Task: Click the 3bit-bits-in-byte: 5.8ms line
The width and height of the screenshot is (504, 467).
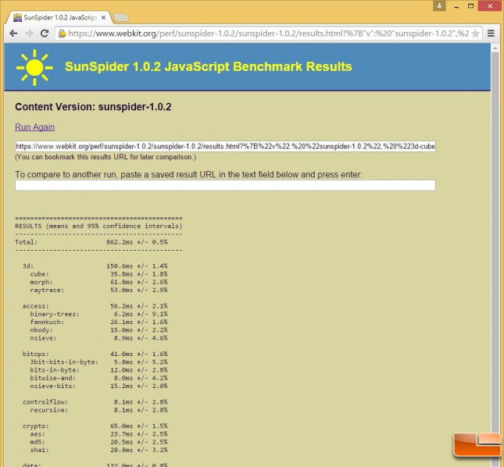Action: [x=99, y=362]
